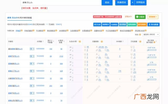Click sort arrows in 长尾词数量 column header
Screen dimensions: 168x104
[64, 41]
